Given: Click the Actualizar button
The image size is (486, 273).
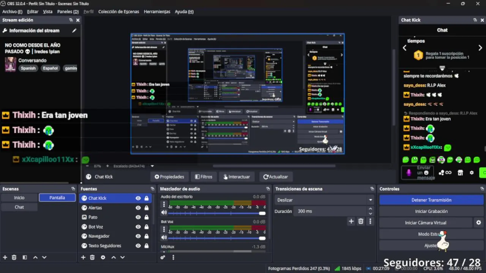Looking at the screenshot, I should pos(276,177).
